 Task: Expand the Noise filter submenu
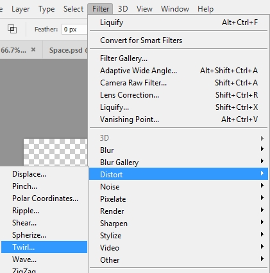click(178, 187)
